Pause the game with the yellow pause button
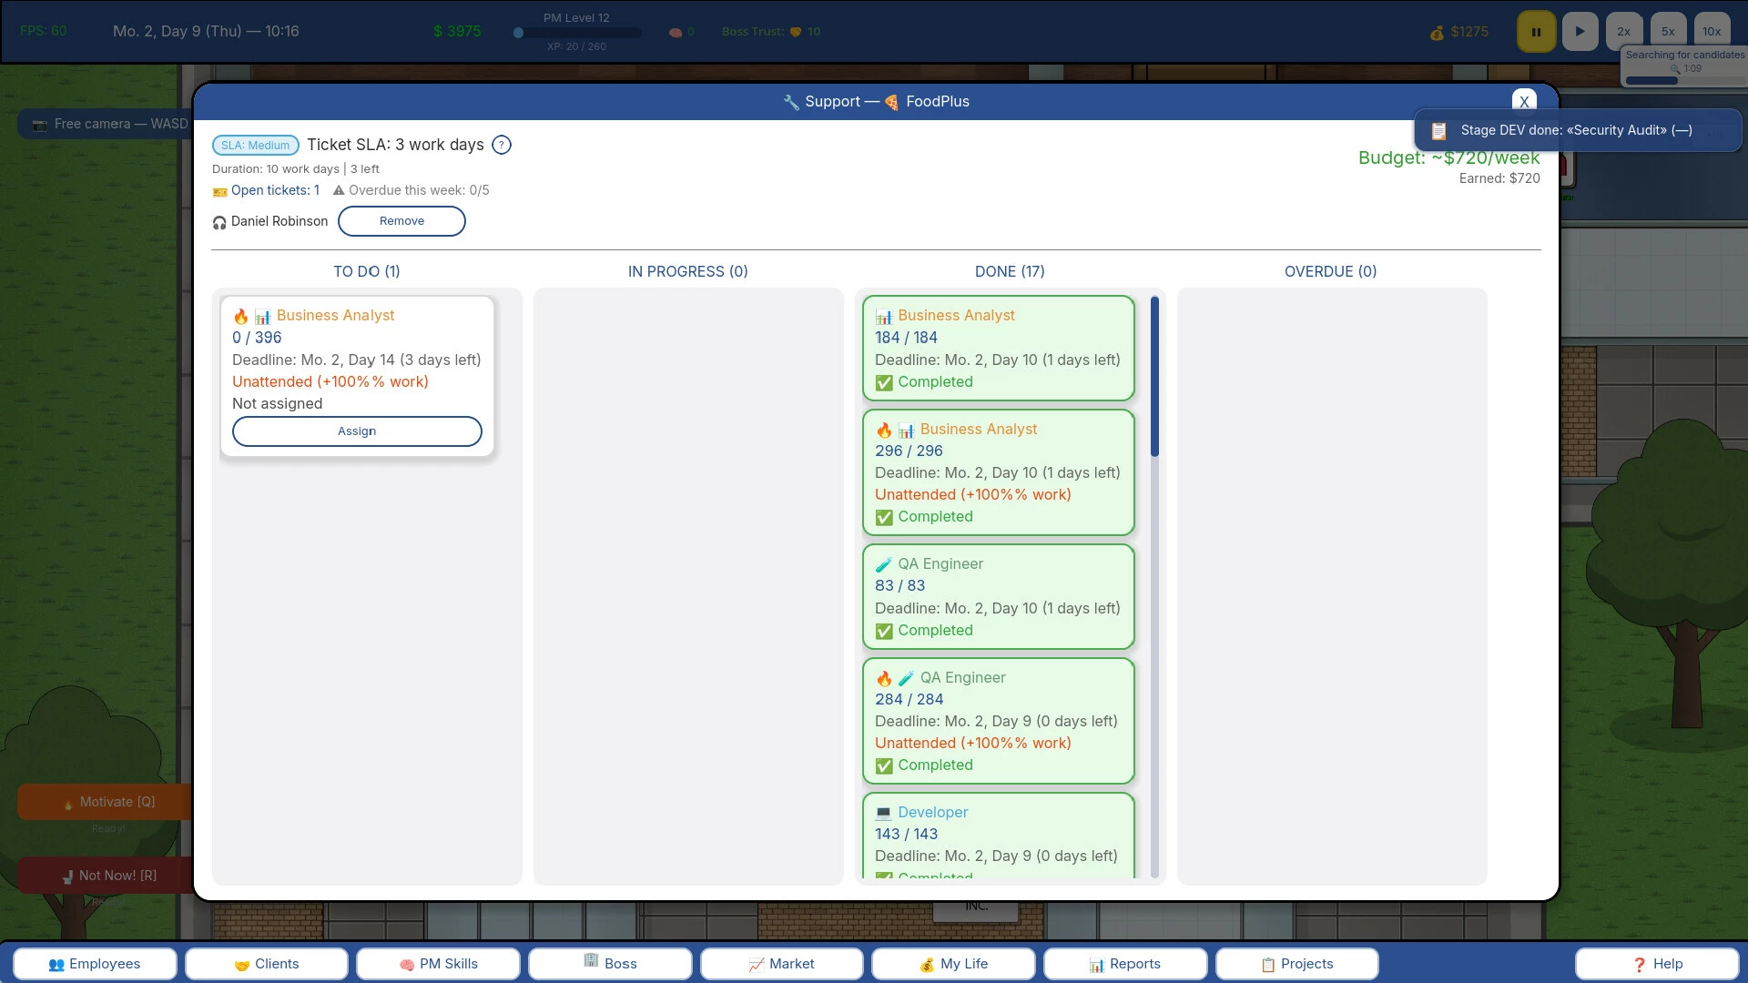 pyautogui.click(x=1536, y=32)
